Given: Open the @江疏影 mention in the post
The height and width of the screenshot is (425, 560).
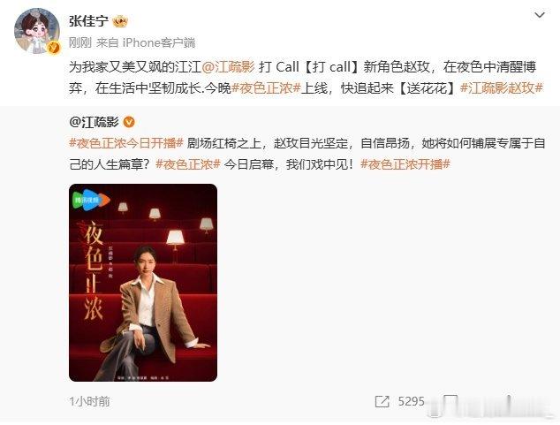Looking at the screenshot, I should pos(228,67).
